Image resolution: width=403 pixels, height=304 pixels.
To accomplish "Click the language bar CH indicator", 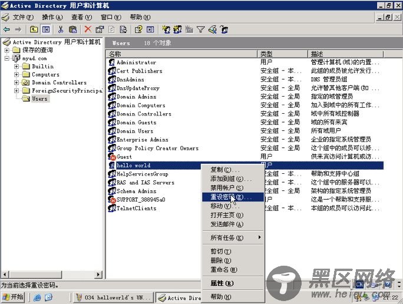I will tap(359, 284).
